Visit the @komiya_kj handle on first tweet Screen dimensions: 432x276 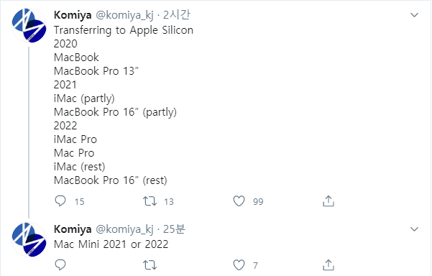point(124,15)
